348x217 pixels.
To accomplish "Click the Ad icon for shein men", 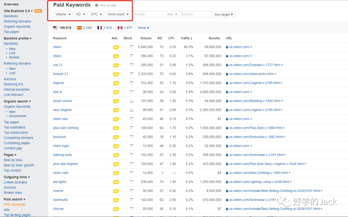I will pyautogui.click(x=116, y=173).
